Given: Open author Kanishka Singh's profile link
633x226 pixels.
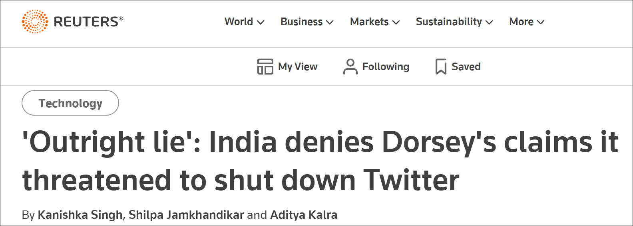Looking at the screenshot, I should [80, 215].
